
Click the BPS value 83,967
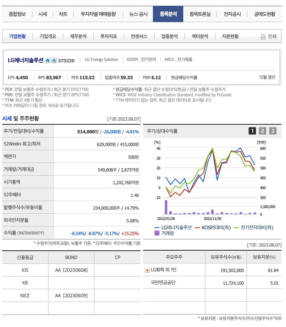click(x=54, y=78)
